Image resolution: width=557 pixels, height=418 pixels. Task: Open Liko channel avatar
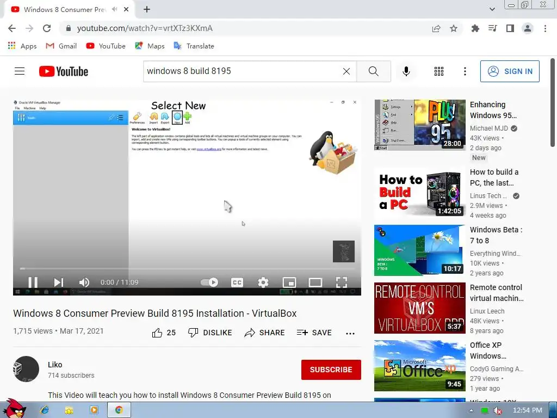(x=26, y=369)
